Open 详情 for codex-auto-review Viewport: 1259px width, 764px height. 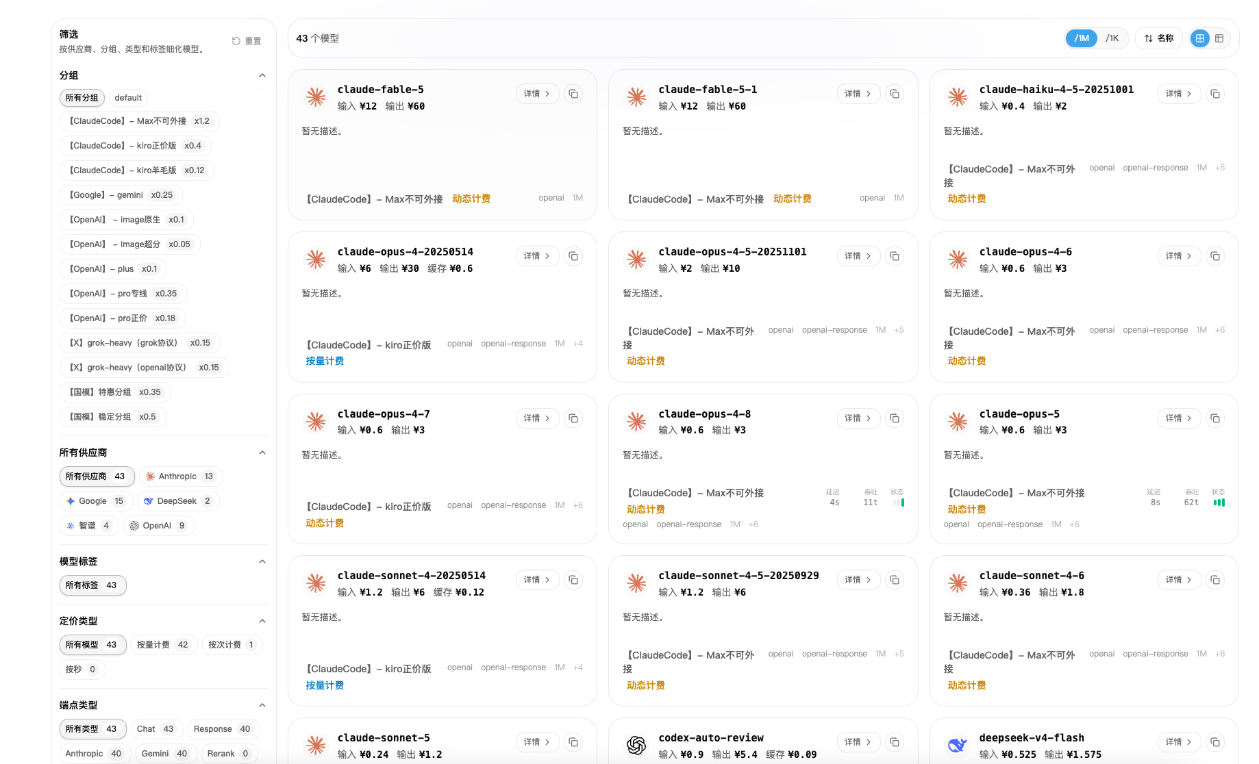coord(858,742)
